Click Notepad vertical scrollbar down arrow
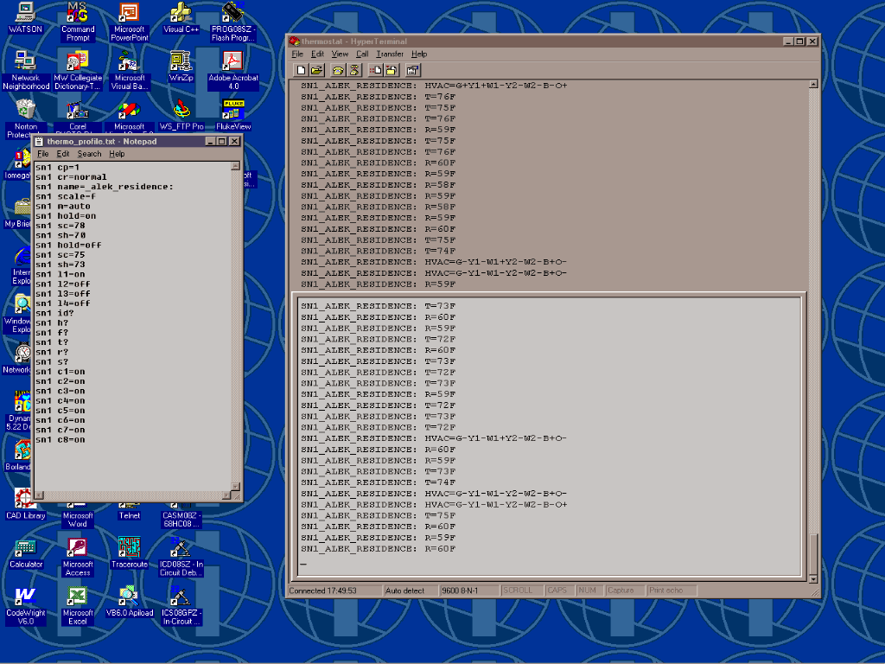 236,484
